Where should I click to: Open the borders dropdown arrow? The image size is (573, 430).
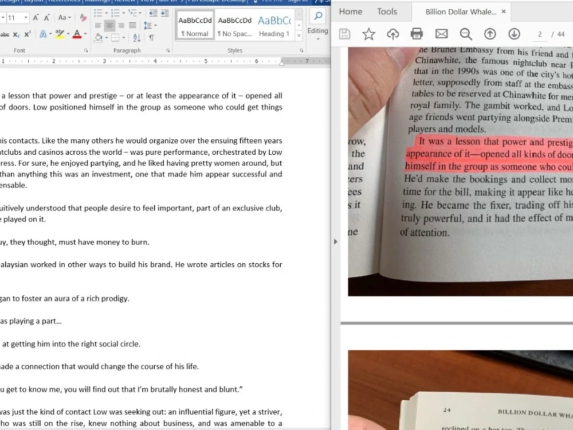click(x=124, y=38)
